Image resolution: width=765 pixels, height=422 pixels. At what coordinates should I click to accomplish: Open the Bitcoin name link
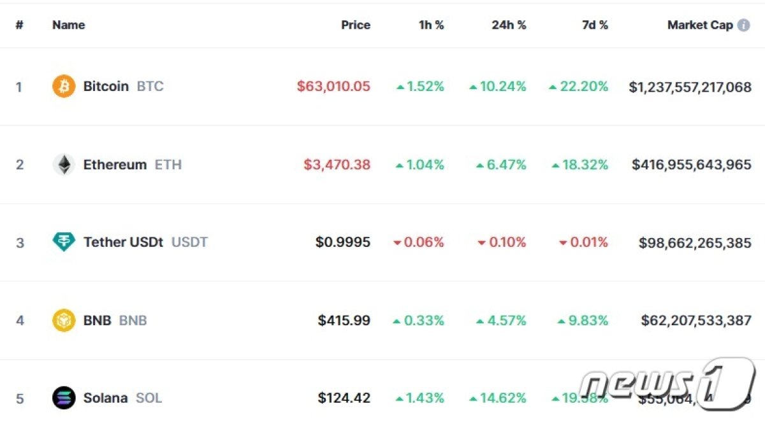coord(106,86)
